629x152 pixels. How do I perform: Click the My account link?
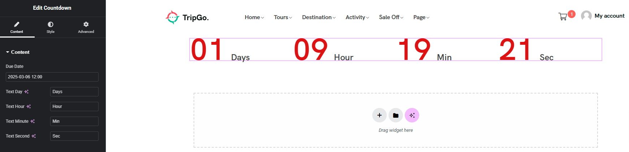tap(610, 16)
